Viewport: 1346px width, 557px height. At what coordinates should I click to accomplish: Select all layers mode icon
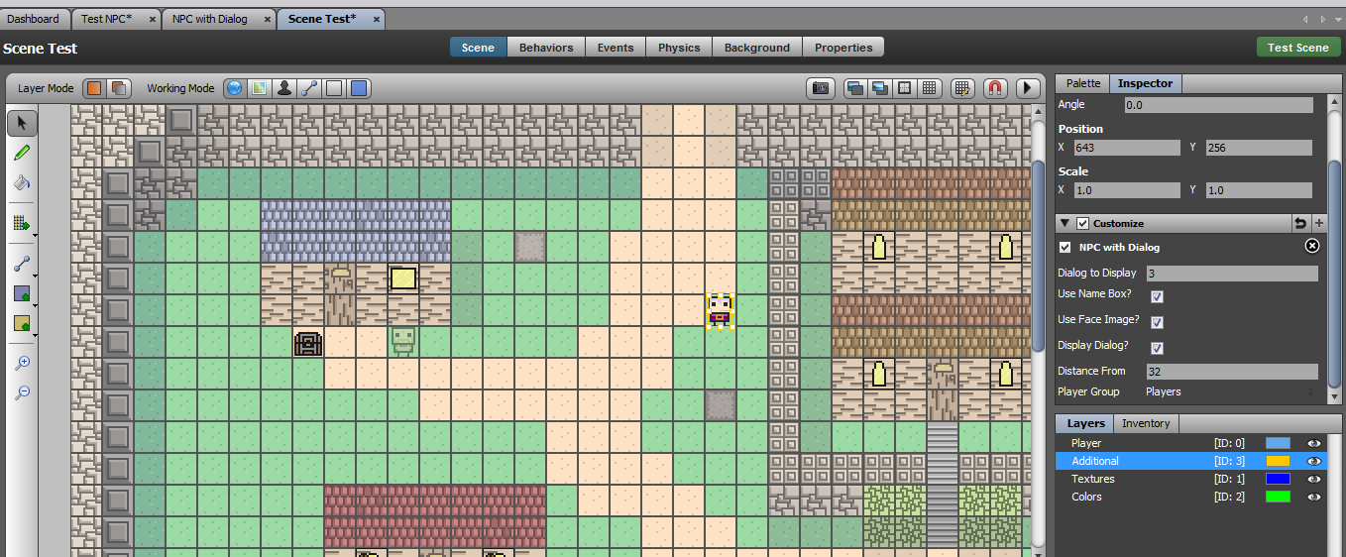click(x=117, y=88)
